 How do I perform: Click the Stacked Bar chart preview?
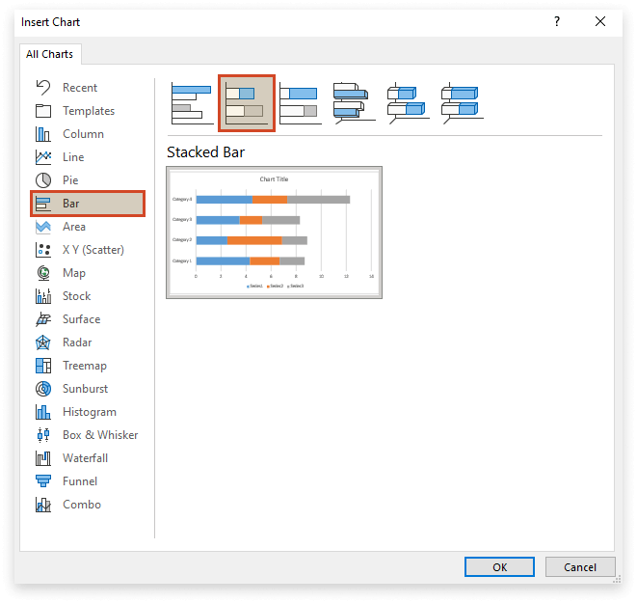pyautogui.click(x=275, y=233)
